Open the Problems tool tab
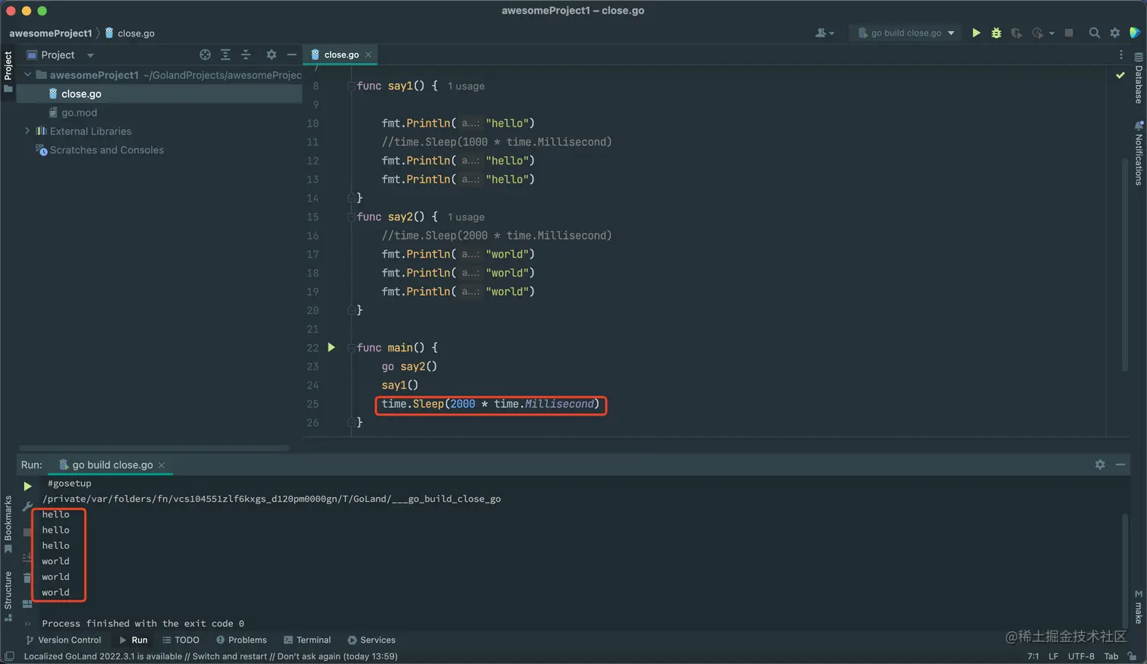The width and height of the screenshot is (1147, 664). [x=241, y=640]
